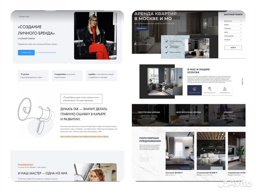Image resolution: width=256 pixels, height=192 pixels.
Task: Click the next arrow under popular offers
Action: (146, 160)
